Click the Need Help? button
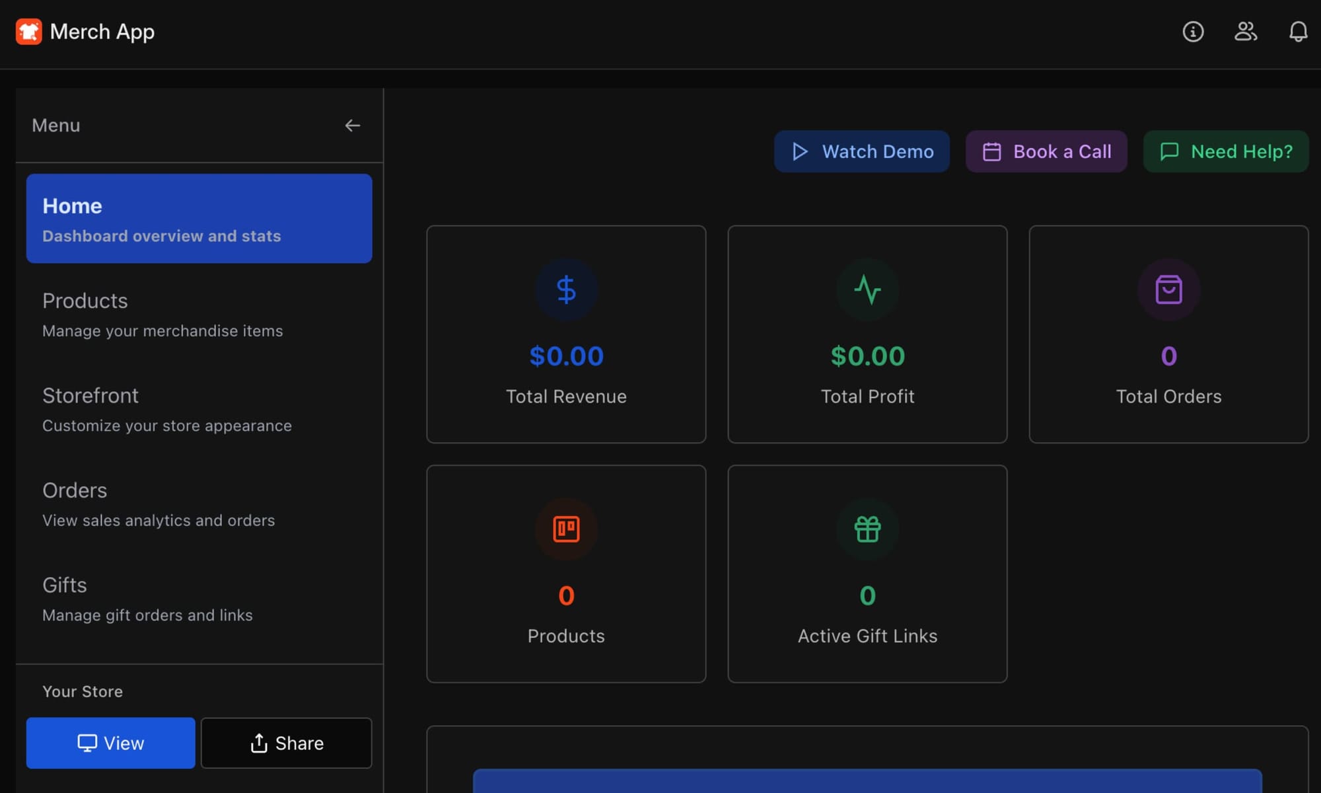 click(x=1226, y=151)
